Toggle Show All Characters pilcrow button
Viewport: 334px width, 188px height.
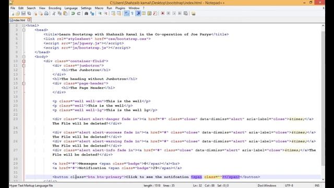coord(132,14)
